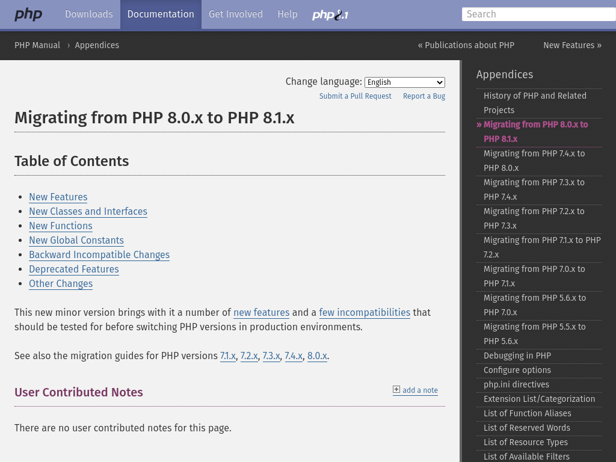Open List of Function Aliases link
Screen dimensions: 616x462
pyautogui.click(x=538, y=414)
